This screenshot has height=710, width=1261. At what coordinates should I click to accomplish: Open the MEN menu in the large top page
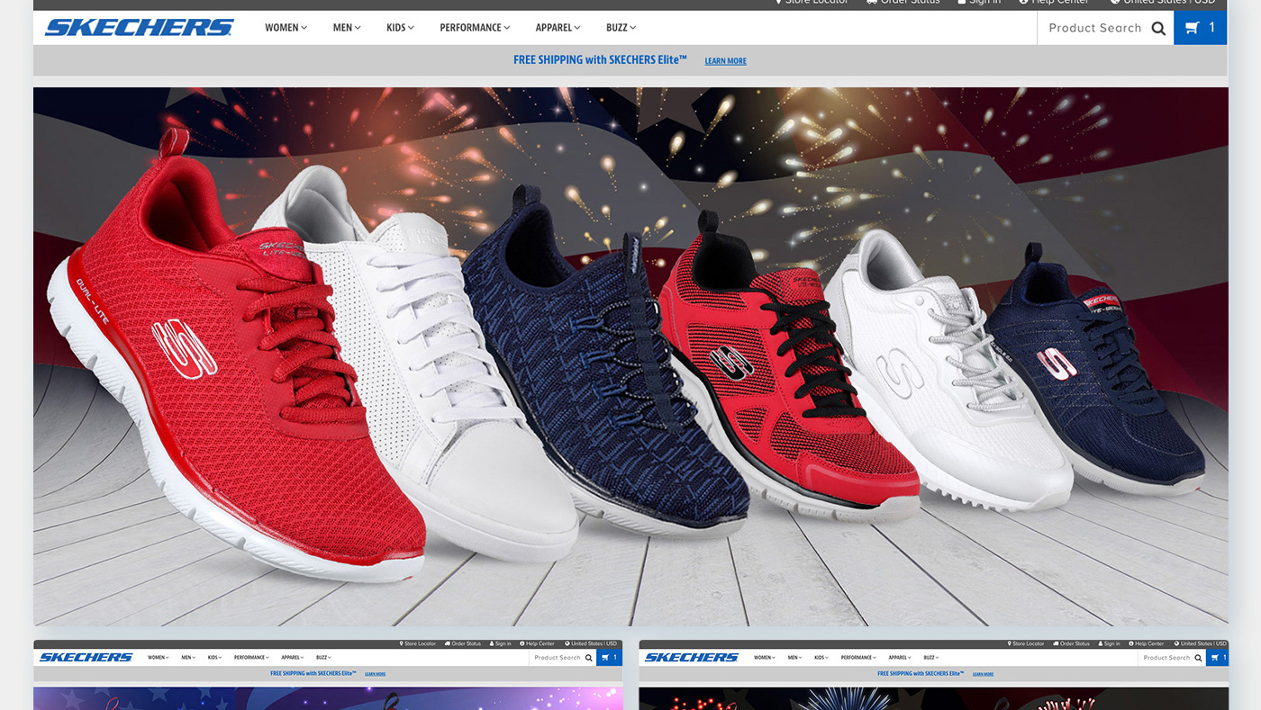[x=347, y=28]
